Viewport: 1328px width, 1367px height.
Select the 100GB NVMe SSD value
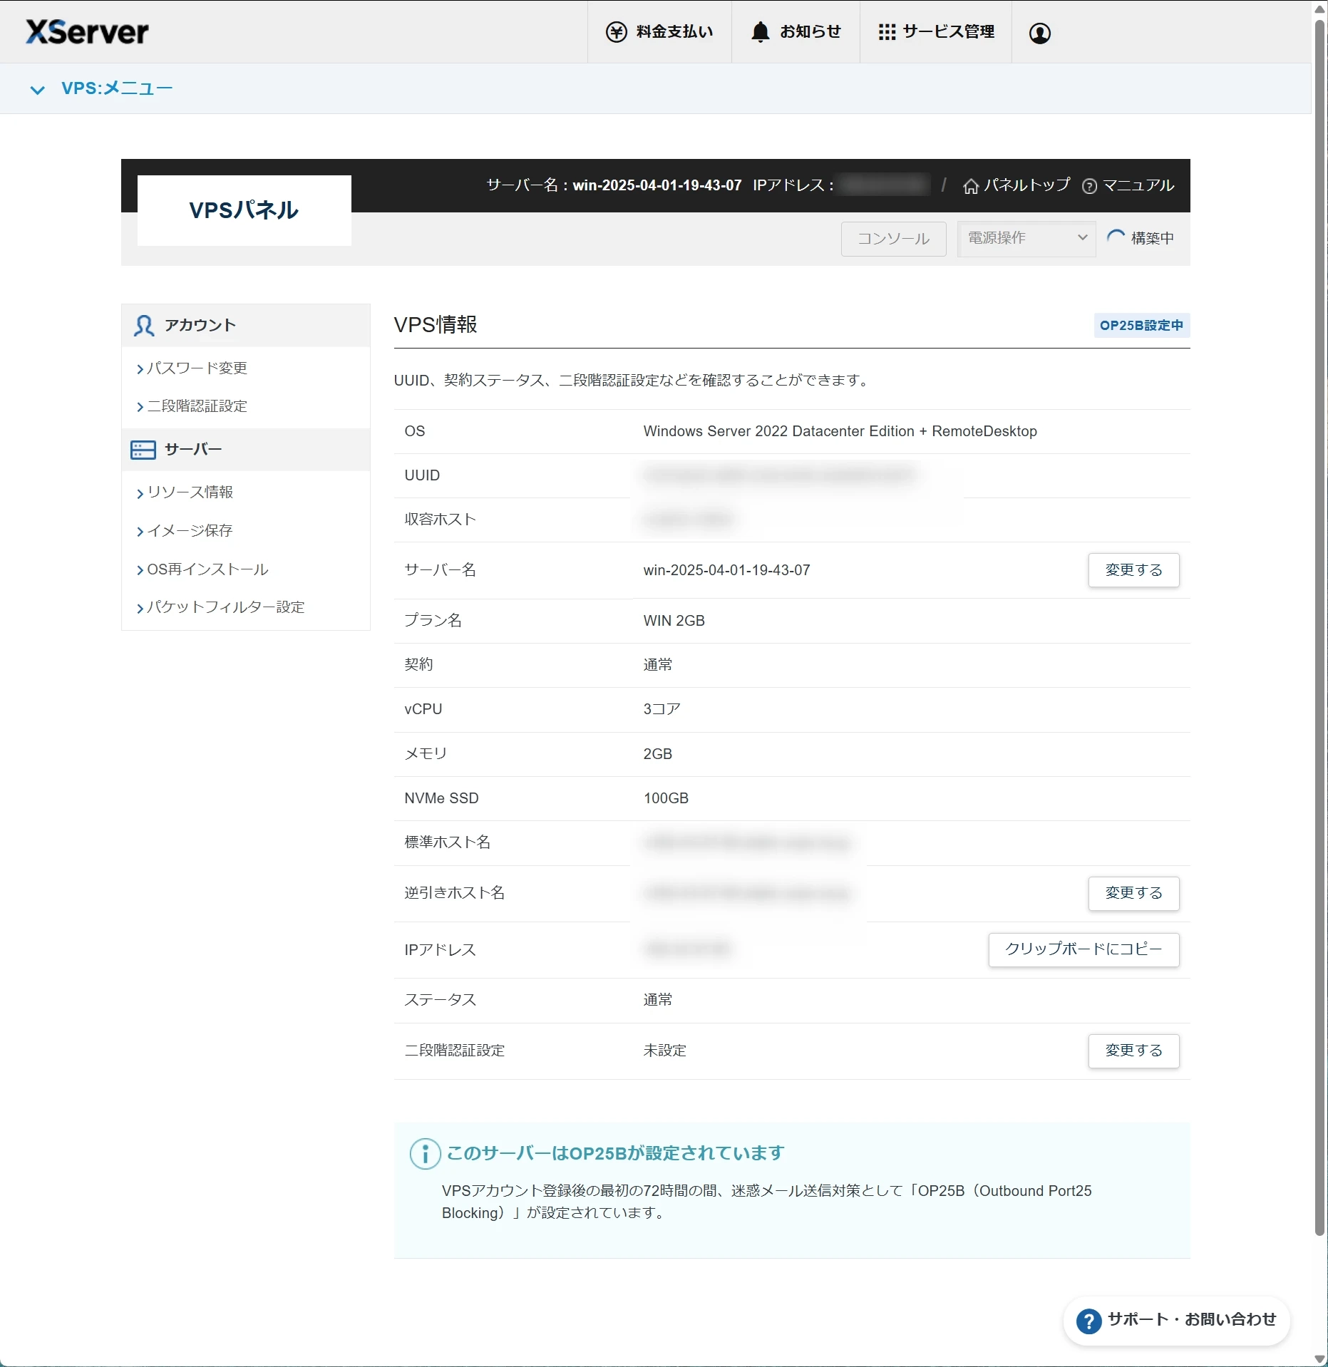point(666,799)
